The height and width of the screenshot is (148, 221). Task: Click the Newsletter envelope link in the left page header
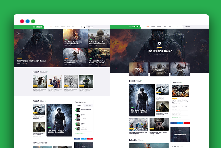pyautogui.click(x=91, y=27)
